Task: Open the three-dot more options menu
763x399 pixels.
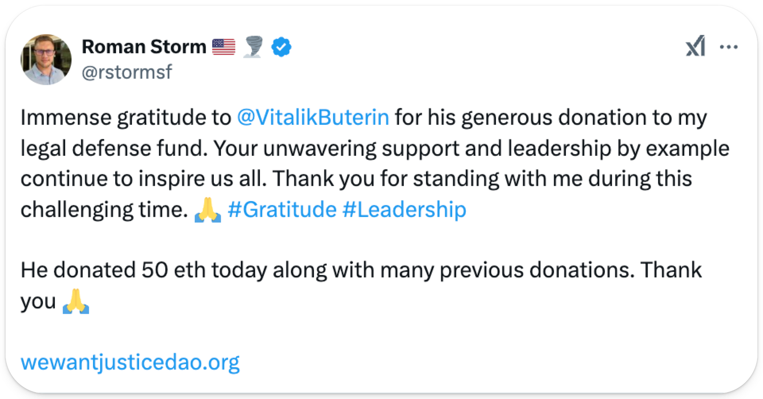Action: (729, 47)
